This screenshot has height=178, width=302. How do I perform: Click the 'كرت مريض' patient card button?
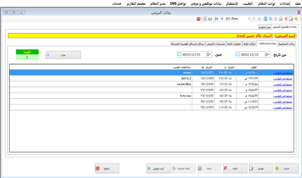tap(156, 168)
